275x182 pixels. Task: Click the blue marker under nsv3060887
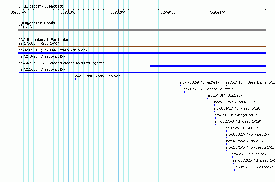[x=232, y=157]
